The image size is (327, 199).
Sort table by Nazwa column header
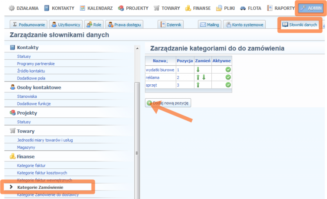(x=160, y=61)
